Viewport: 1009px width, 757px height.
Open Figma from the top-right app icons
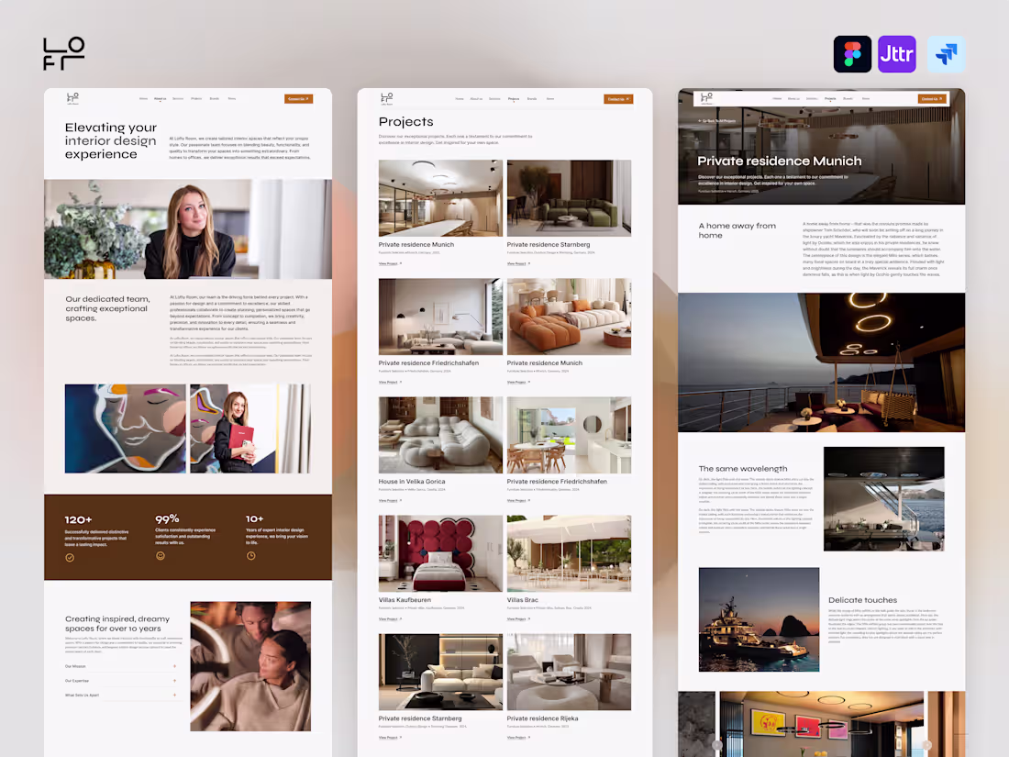click(852, 54)
